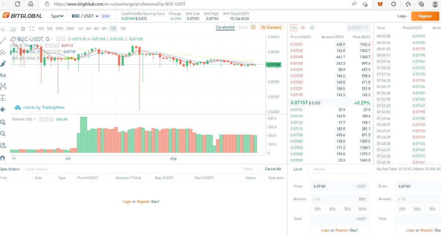The image size is (441, 236).
Task: Open the Order History tab
Action: [36, 169]
